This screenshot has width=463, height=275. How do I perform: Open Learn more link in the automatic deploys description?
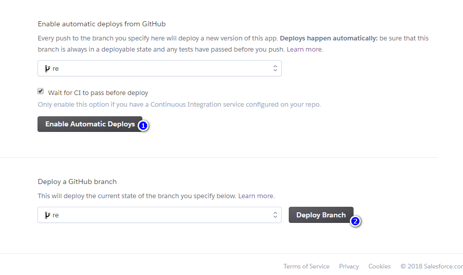tap(305, 50)
